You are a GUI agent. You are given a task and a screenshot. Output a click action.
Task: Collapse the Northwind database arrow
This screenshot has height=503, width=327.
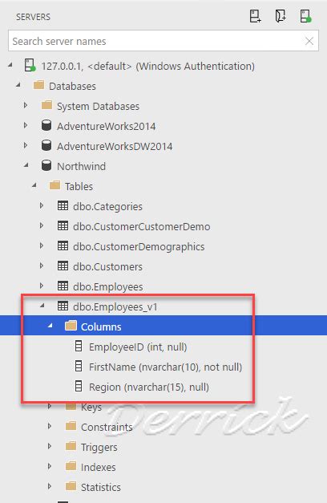coord(26,165)
